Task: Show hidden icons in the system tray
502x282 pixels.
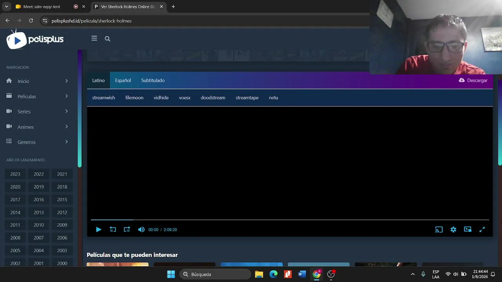Action: coord(413,274)
